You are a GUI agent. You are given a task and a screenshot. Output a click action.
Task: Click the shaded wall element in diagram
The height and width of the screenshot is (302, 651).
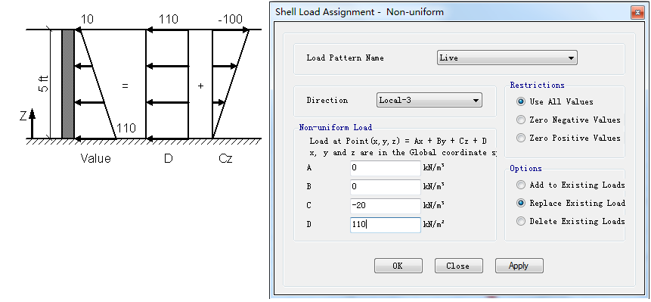pos(68,84)
